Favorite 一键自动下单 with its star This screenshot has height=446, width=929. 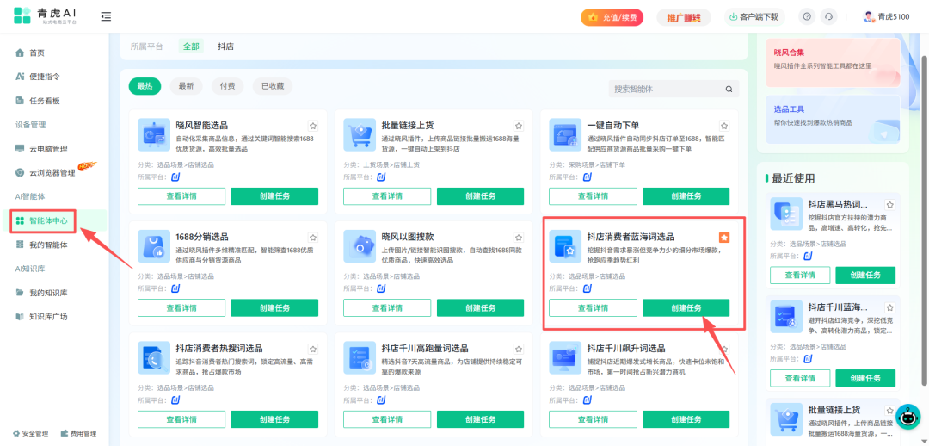[x=724, y=126]
